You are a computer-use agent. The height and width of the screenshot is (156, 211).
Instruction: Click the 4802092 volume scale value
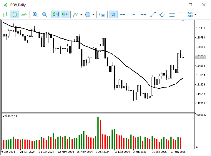pyautogui.click(x=201, y=115)
